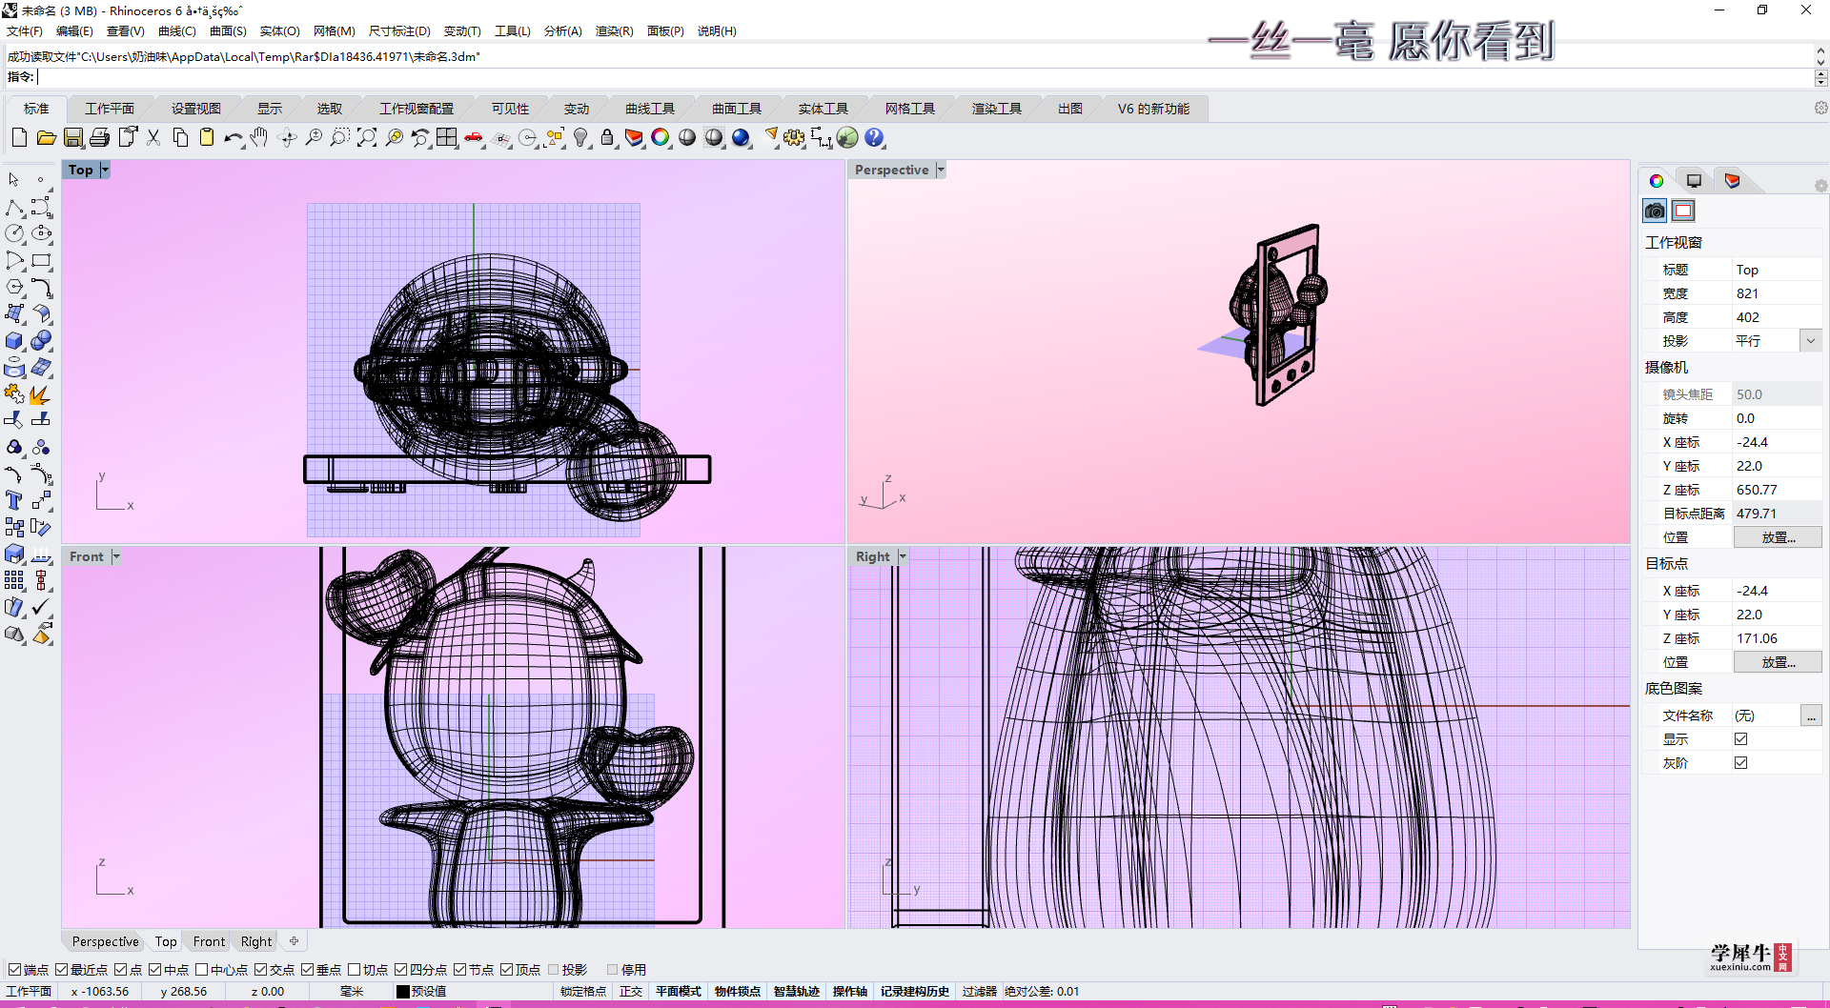1830x1008 pixels.
Task: Toggle 正交 ortho mode in status bar
Action: (631, 992)
